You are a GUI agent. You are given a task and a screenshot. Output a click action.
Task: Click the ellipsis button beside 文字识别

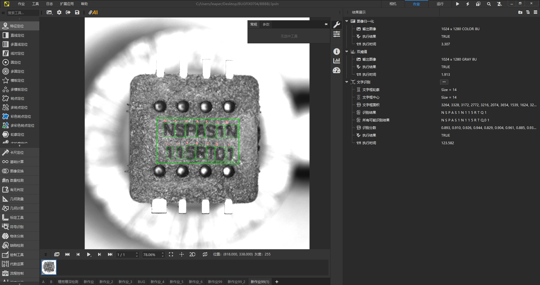tap(444, 82)
